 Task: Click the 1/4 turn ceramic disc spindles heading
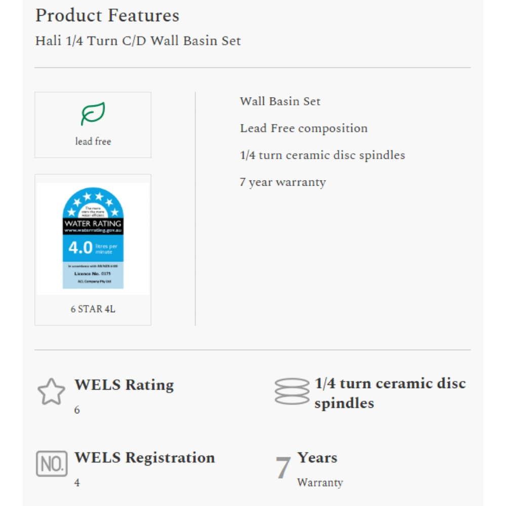[x=390, y=393]
